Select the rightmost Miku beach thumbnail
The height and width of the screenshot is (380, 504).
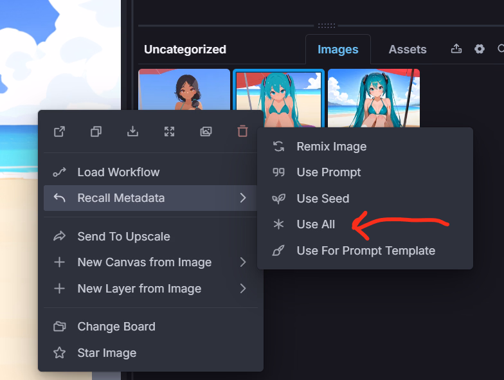tap(374, 98)
